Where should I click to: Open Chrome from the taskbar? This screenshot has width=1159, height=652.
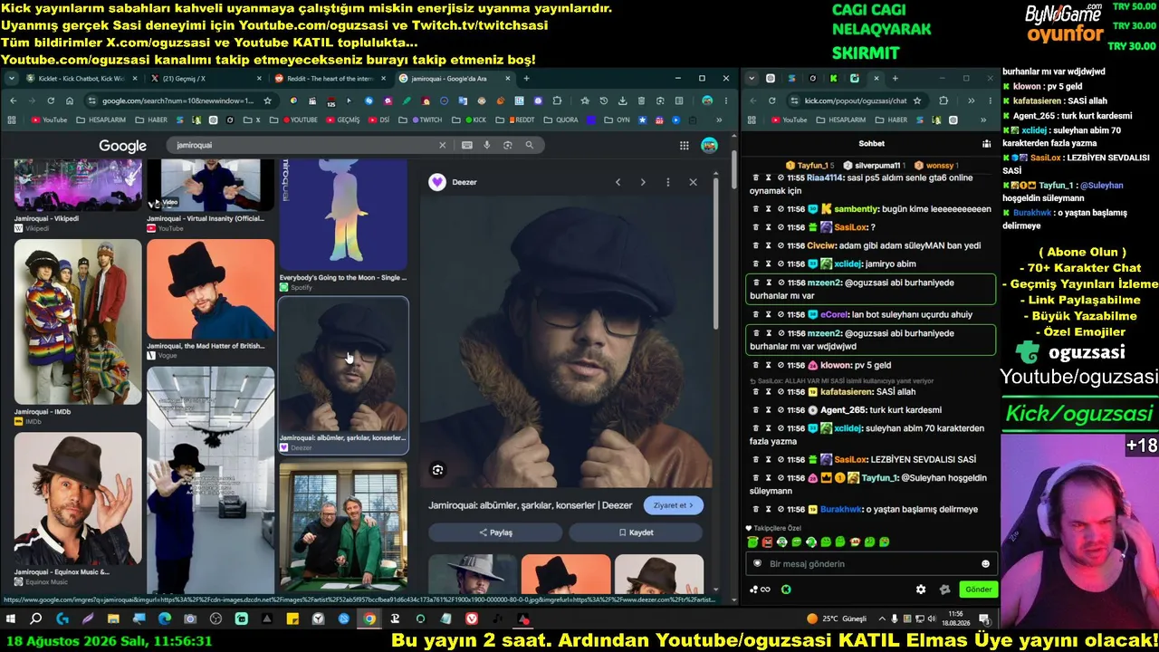(x=369, y=619)
